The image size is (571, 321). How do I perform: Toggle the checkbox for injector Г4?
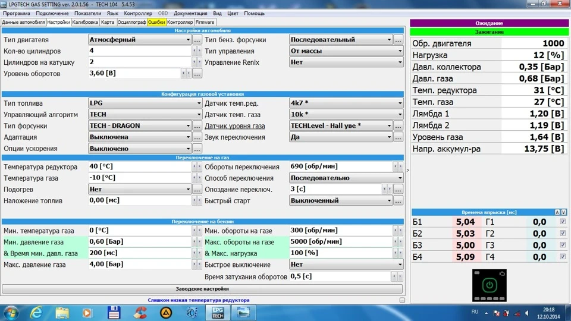(563, 256)
